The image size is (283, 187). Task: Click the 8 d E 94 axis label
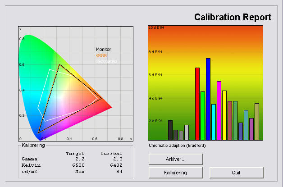click(155, 52)
